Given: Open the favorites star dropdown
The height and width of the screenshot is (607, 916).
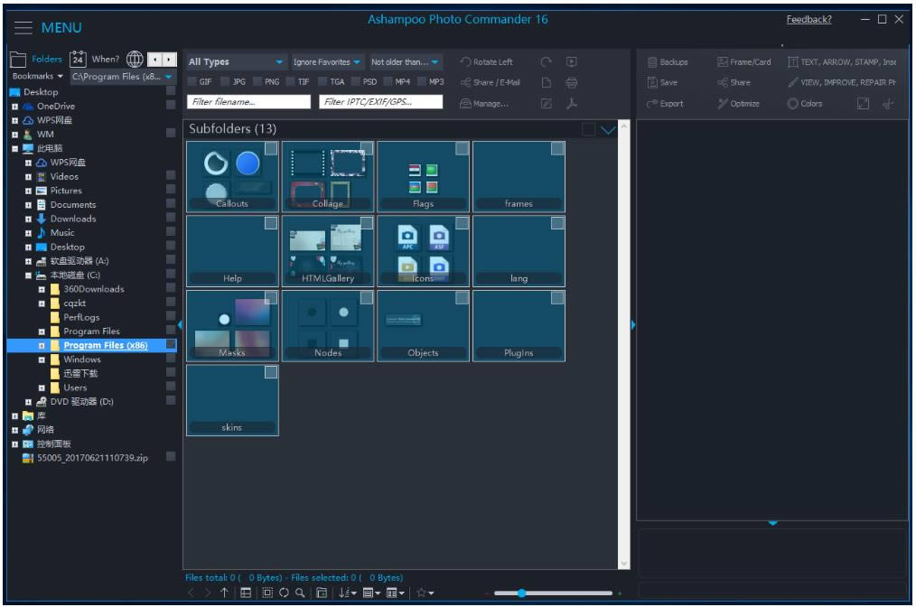Looking at the screenshot, I should coord(425,593).
